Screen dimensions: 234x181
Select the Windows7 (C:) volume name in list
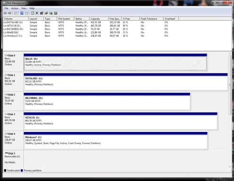coord(15,36)
